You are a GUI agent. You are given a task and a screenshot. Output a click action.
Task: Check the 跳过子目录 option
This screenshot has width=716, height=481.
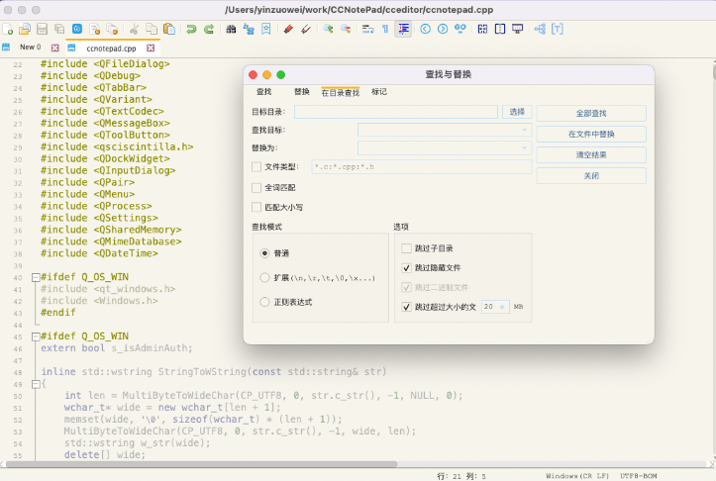click(406, 248)
